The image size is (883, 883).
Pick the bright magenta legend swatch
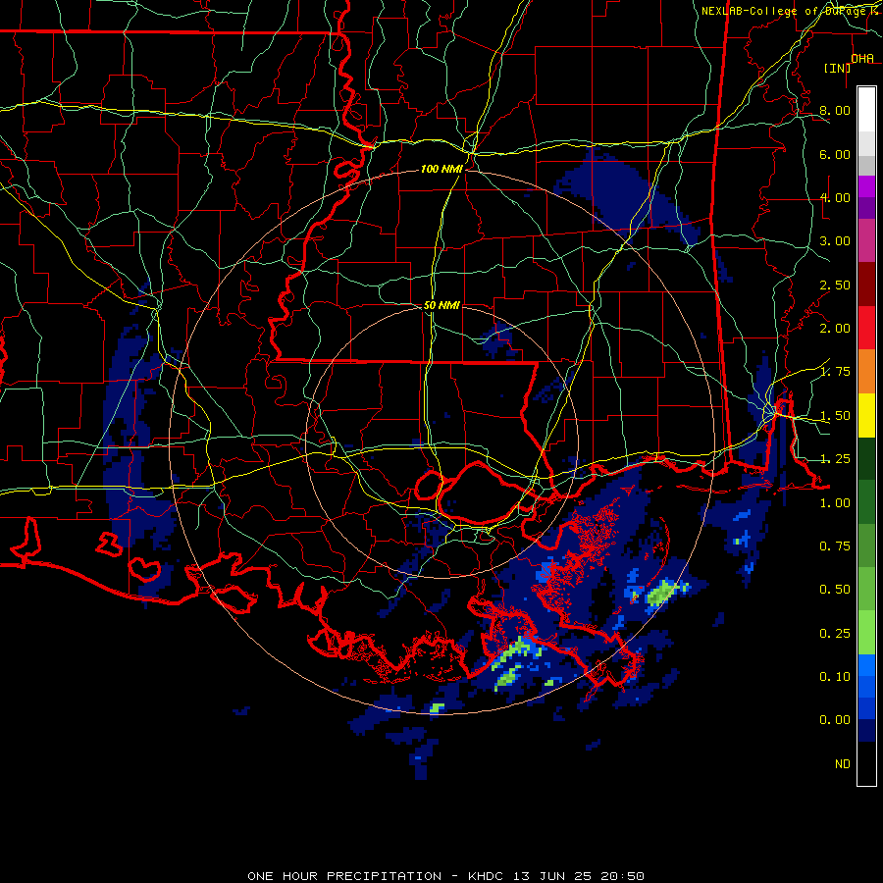(x=866, y=186)
